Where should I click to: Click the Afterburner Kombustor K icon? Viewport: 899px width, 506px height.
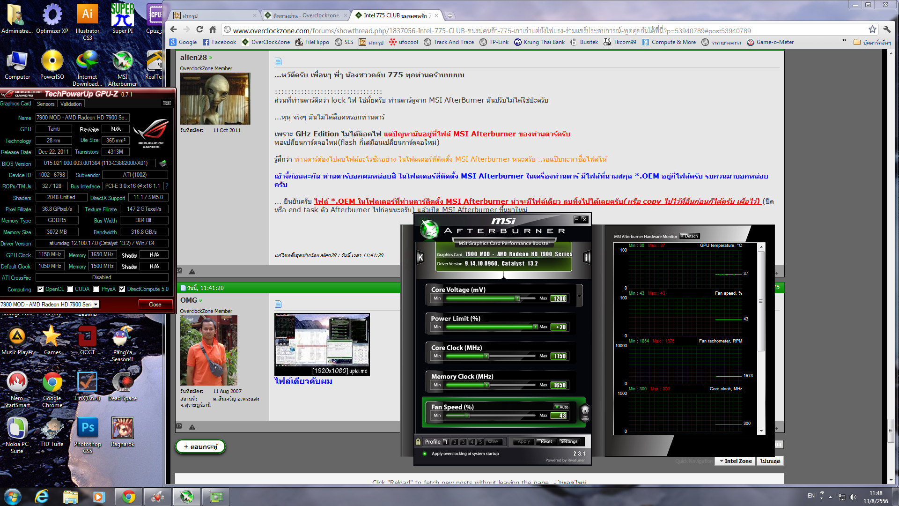coord(420,257)
